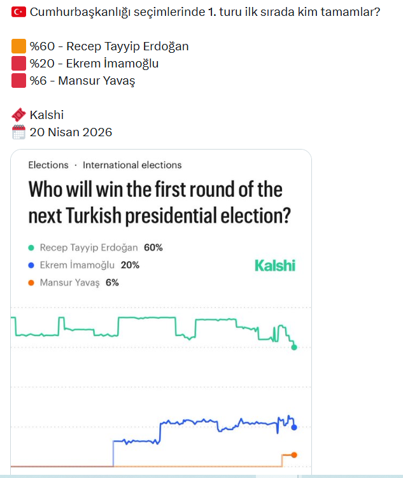Select the green legend dot for Erdoğan
The width and height of the screenshot is (403, 478).
(31, 248)
